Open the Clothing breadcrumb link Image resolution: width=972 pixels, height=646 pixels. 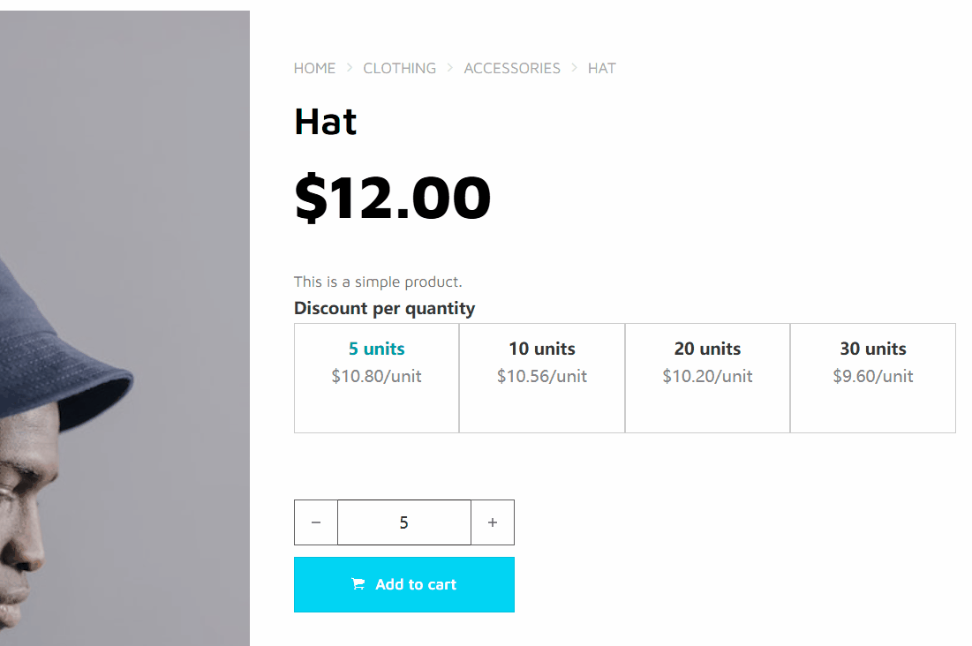coord(400,68)
